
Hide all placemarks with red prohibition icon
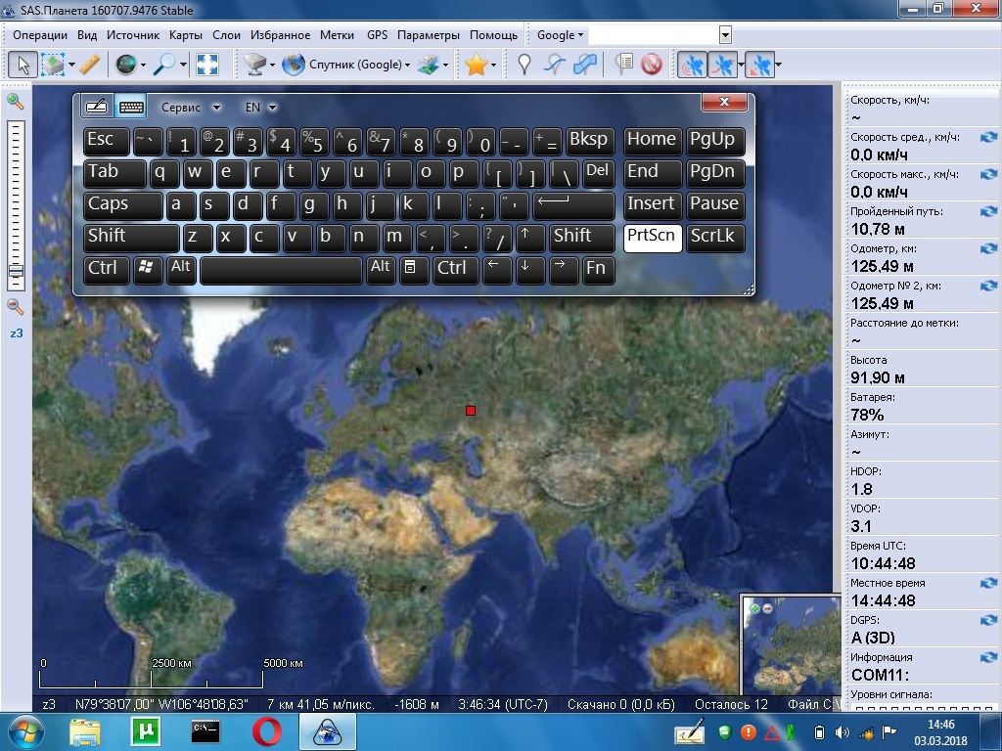point(651,65)
